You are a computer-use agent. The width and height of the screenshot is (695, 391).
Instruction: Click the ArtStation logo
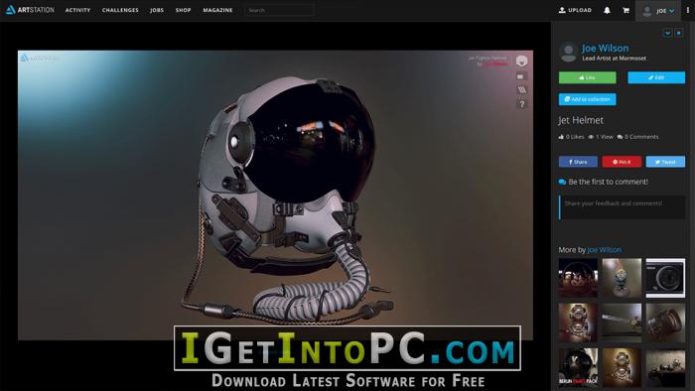[x=30, y=10]
